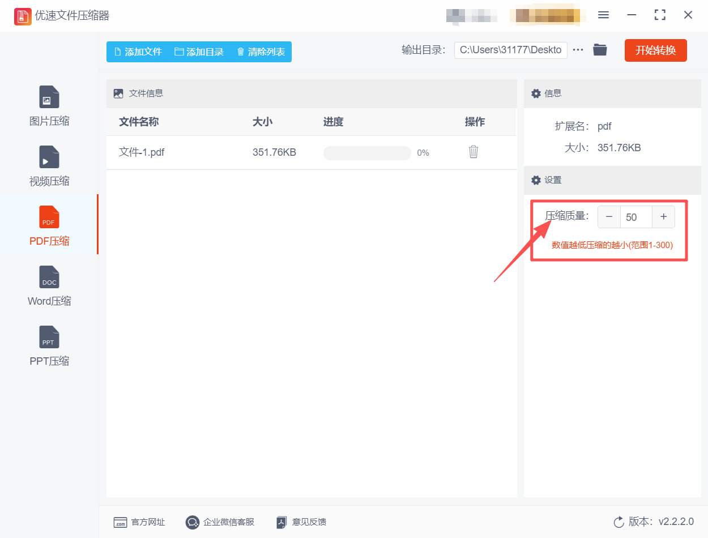The width and height of the screenshot is (708, 538).
Task: Click the 优速文件压缩器 logo icon
Action: (23, 16)
